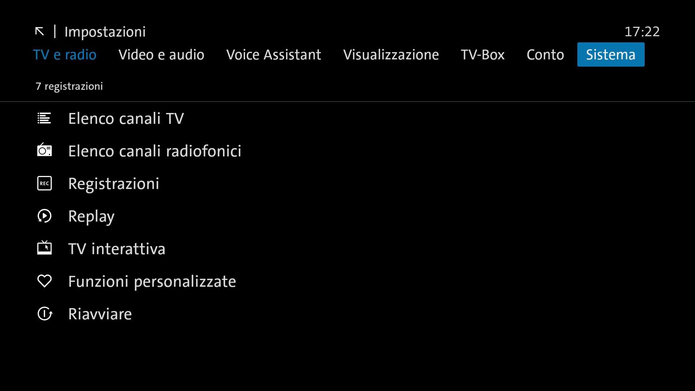
Task: Click the radio icon for radio channels
Action: tap(44, 150)
